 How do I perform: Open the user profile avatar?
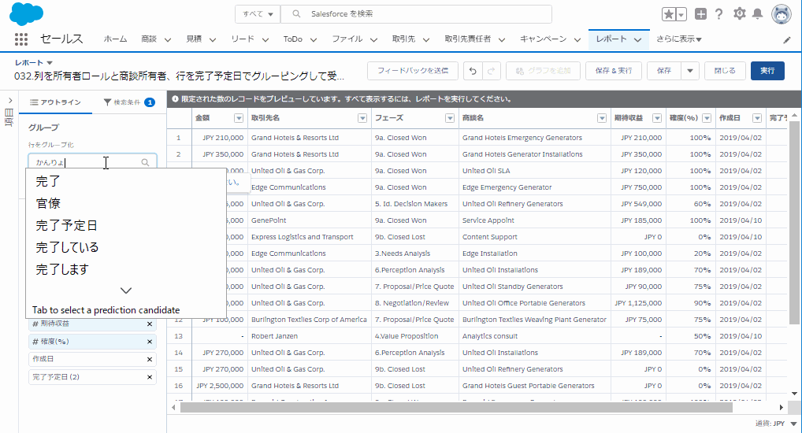tap(781, 14)
